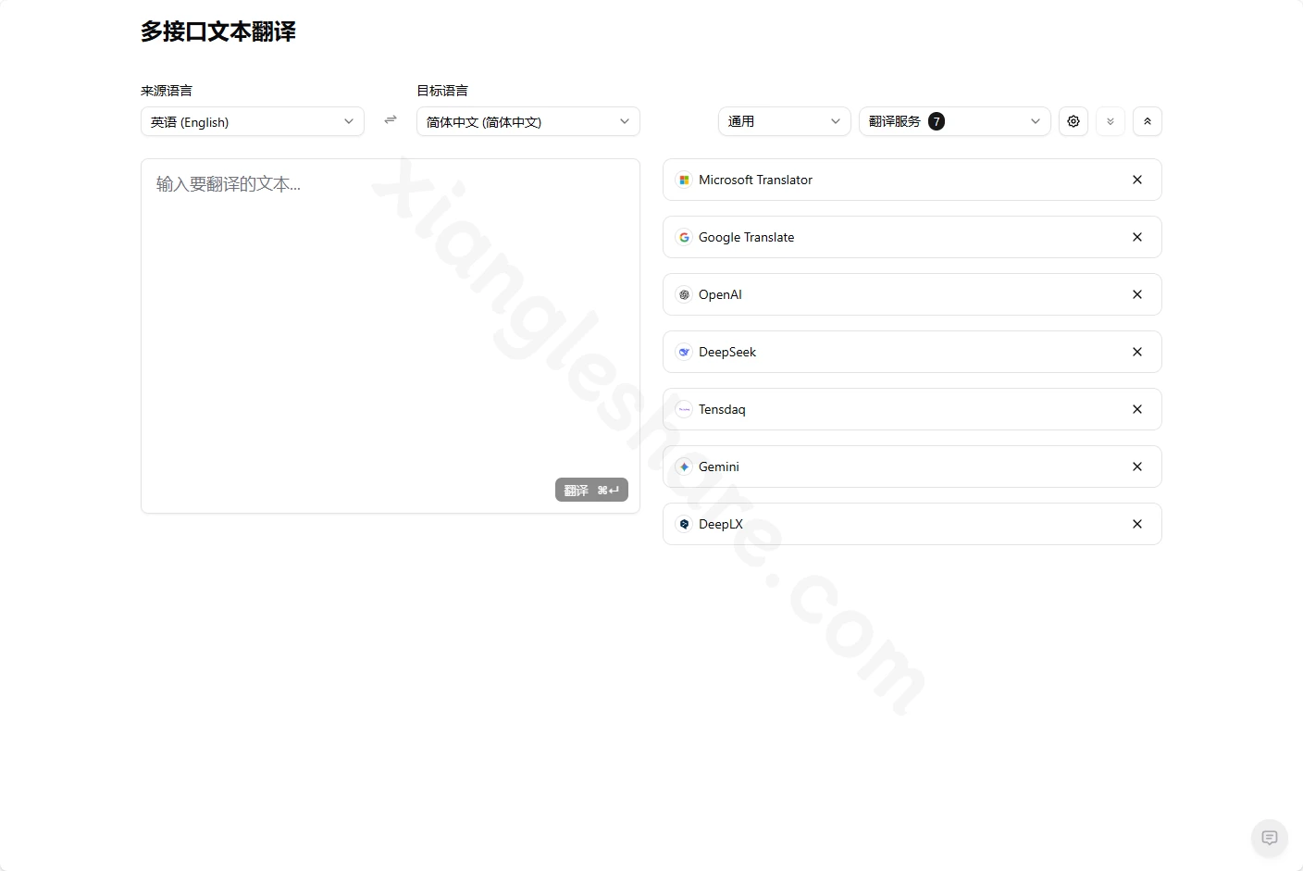The height and width of the screenshot is (871, 1303).
Task: Click the Google Translate logo icon
Action: [x=684, y=237]
